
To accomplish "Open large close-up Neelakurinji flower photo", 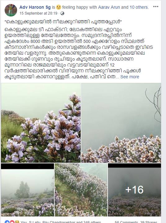I will coord(41,123).
